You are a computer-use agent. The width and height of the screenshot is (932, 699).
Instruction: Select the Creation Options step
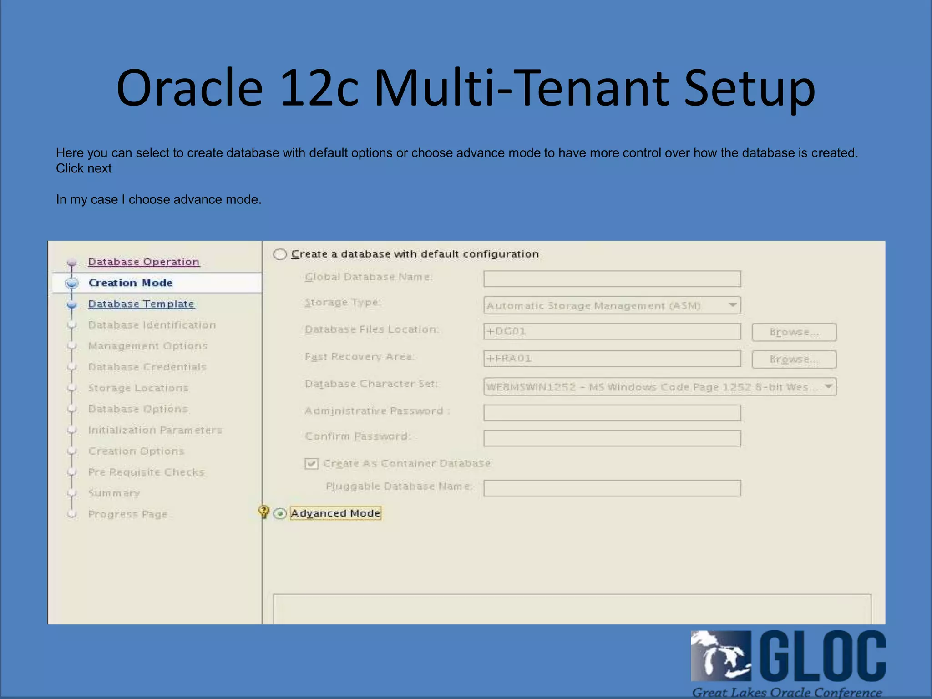pyautogui.click(x=136, y=451)
